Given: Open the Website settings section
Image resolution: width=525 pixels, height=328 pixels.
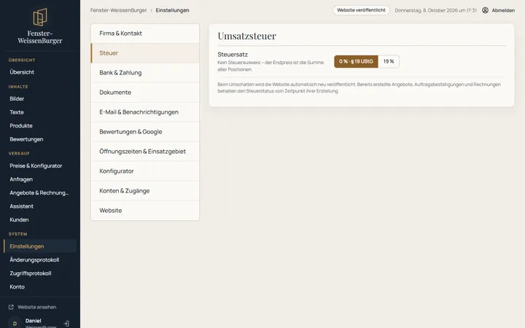Looking at the screenshot, I should pyautogui.click(x=145, y=211).
